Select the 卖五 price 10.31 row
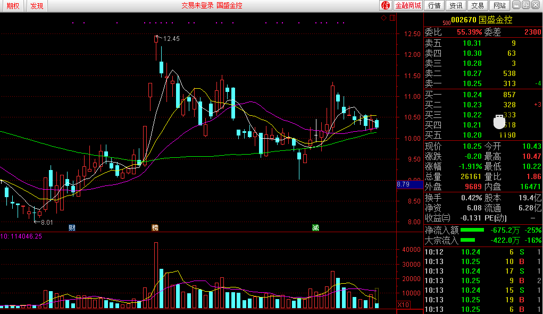543x314 pixels. (483, 43)
